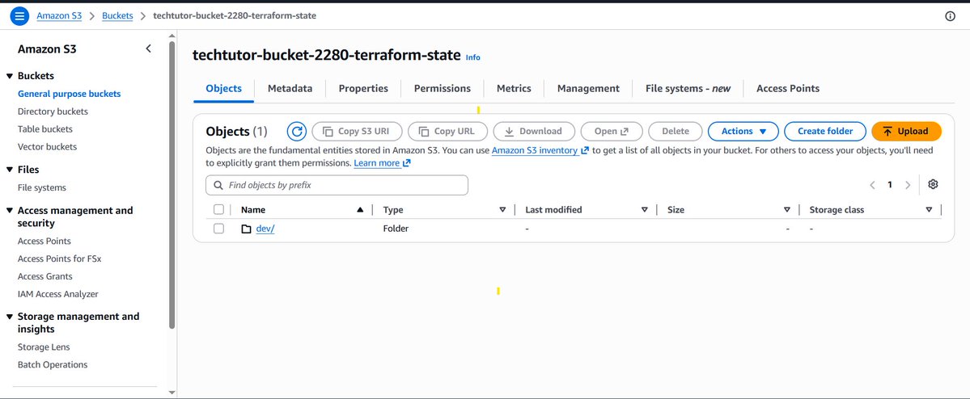Open Table buckets in sidebar
Screen dimensions: 970x399
45,129
